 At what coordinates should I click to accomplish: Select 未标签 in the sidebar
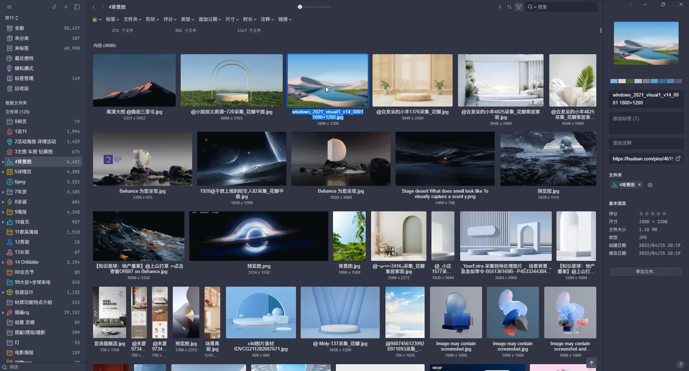pos(43,48)
